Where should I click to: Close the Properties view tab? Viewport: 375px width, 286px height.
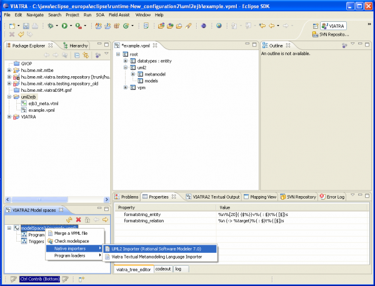pos(174,197)
